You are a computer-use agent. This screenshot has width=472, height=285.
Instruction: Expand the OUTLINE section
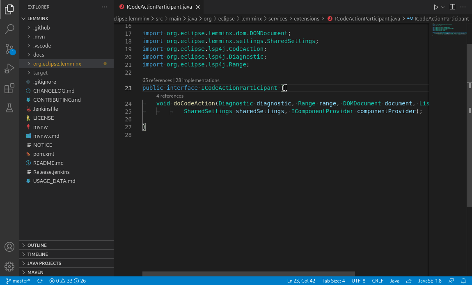(66, 245)
